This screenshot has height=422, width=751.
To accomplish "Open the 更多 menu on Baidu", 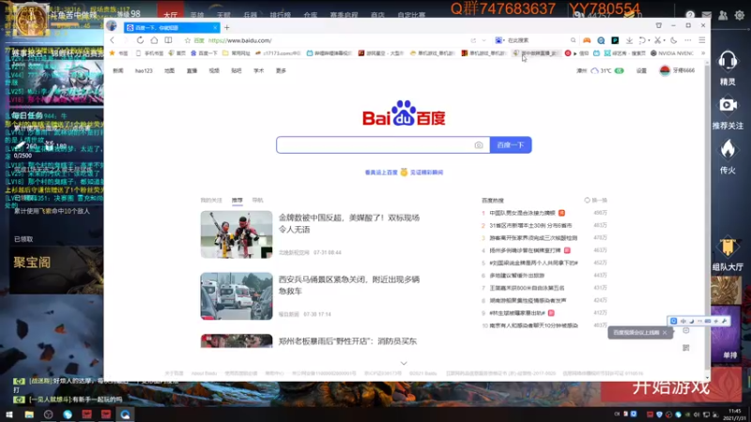I will click(x=281, y=71).
